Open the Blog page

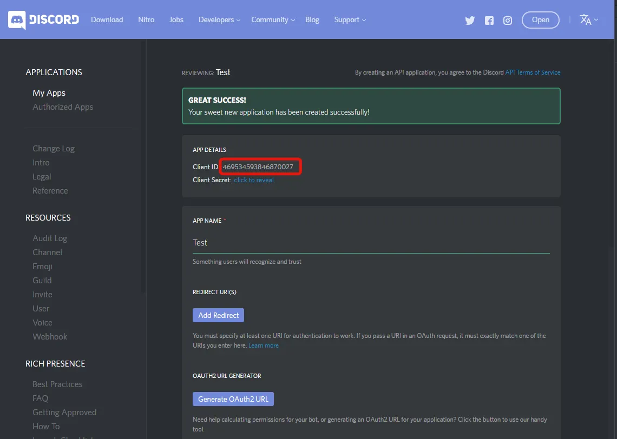click(x=312, y=19)
